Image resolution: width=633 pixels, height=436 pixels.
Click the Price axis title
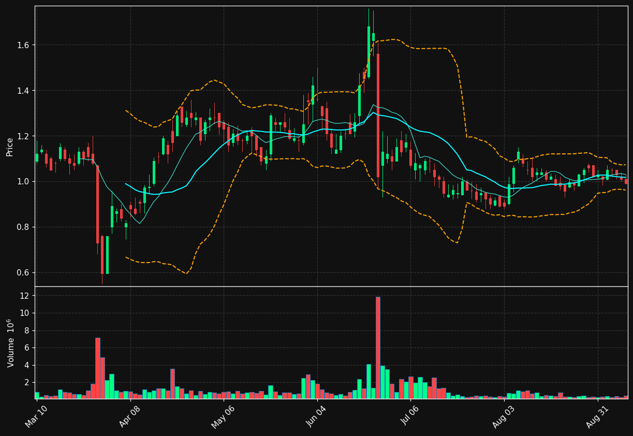[10, 147]
